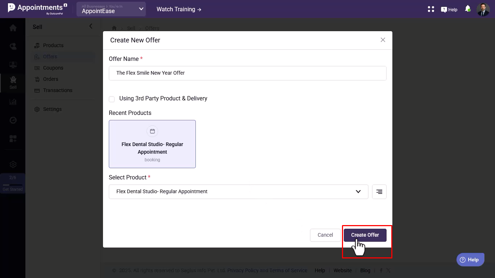Open the Sell section in the sidebar
The width and height of the screenshot is (495, 278).
[x=13, y=82]
